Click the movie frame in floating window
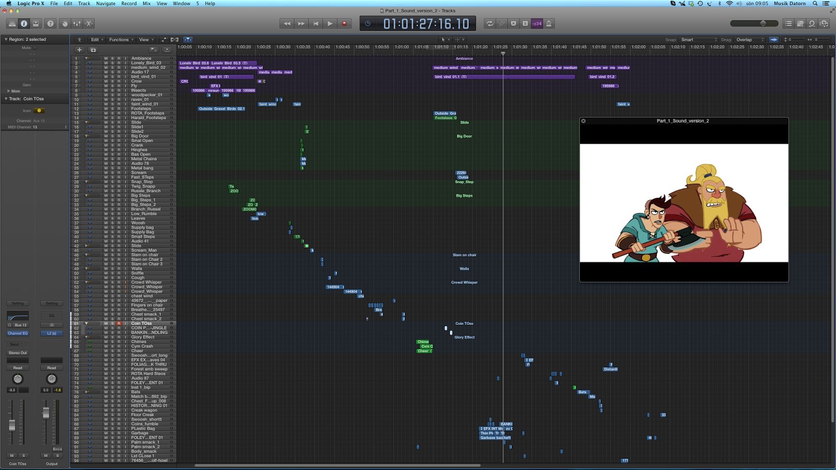The image size is (836, 470). (x=684, y=203)
